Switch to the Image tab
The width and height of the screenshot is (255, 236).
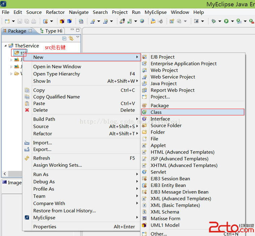click(x=12, y=182)
